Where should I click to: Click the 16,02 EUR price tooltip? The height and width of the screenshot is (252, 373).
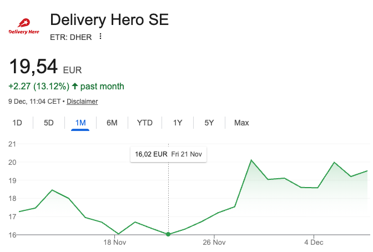168,154
